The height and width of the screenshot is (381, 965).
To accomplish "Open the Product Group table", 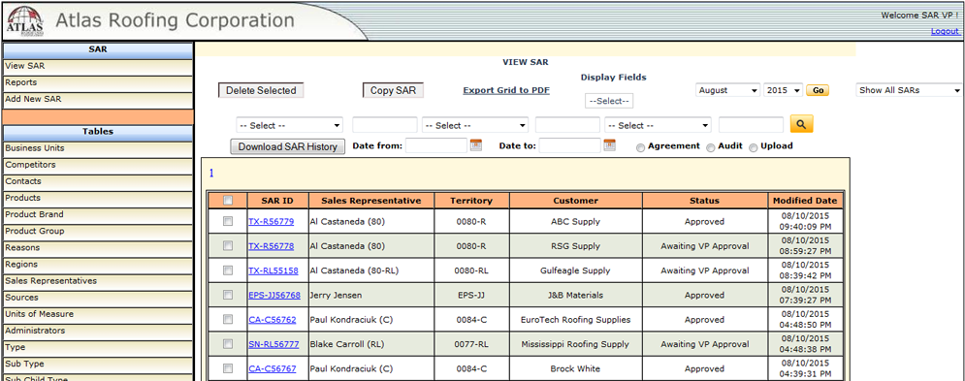I will point(99,232).
